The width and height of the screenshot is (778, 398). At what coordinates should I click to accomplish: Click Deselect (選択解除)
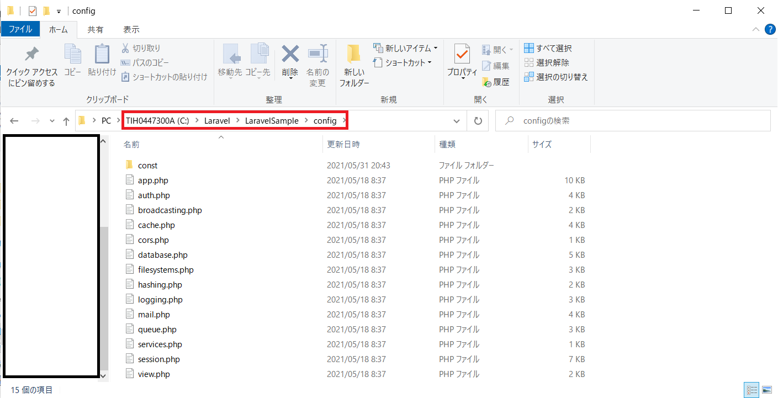click(x=547, y=62)
